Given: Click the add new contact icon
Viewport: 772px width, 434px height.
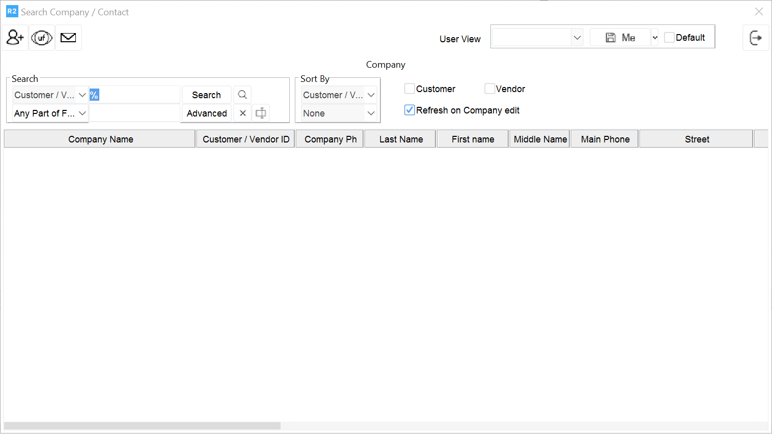Looking at the screenshot, I should 15,38.
